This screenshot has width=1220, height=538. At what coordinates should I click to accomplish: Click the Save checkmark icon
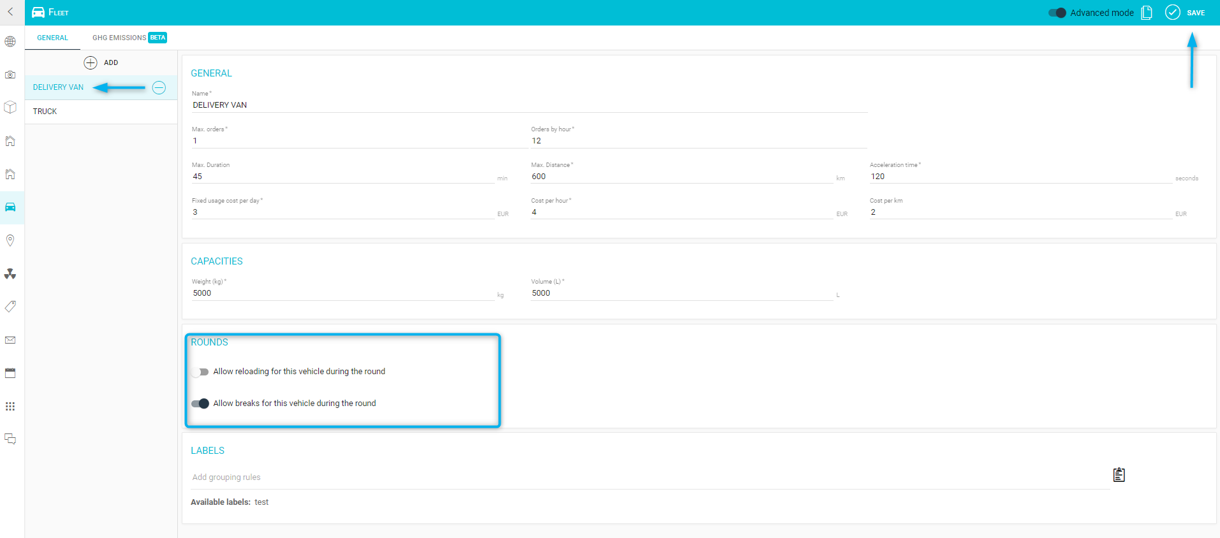coord(1173,12)
